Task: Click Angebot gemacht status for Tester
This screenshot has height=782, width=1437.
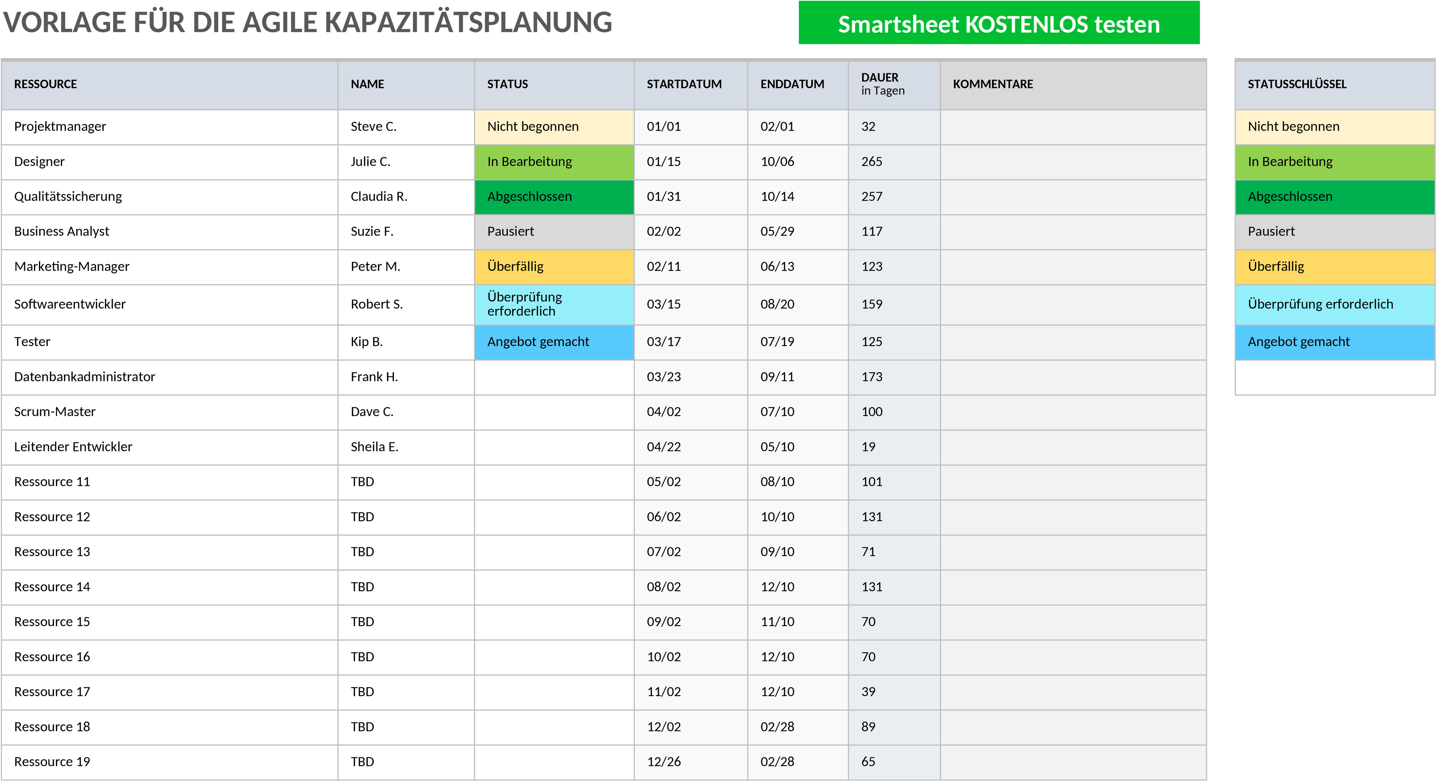Action: pyautogui.click(x=554, y=342)
